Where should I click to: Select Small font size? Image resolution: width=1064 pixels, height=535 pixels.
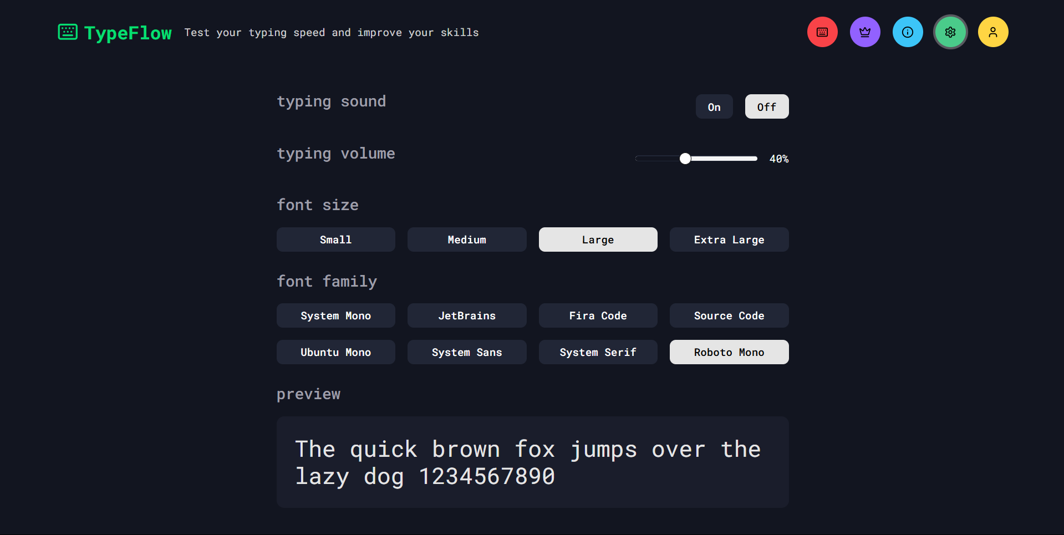(x=336, y=240)
